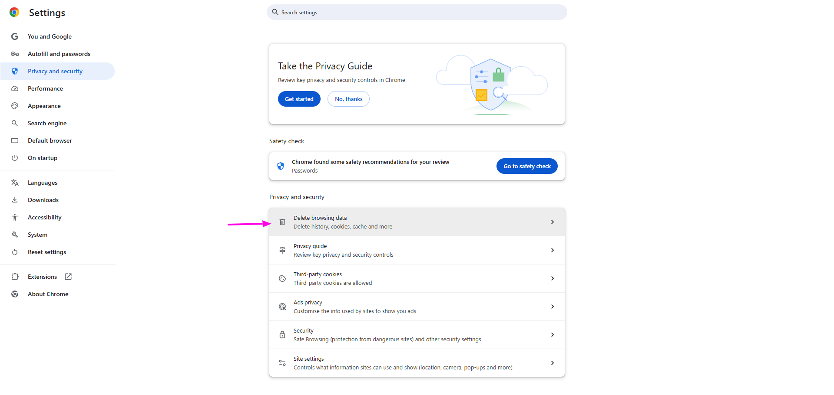Expand Site settings using its chevron

pyautogui.click(x=552, y=363)
